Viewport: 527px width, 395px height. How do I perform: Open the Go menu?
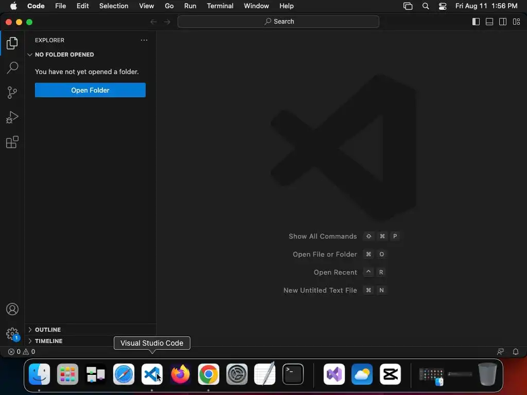click(x=169, y=6)
